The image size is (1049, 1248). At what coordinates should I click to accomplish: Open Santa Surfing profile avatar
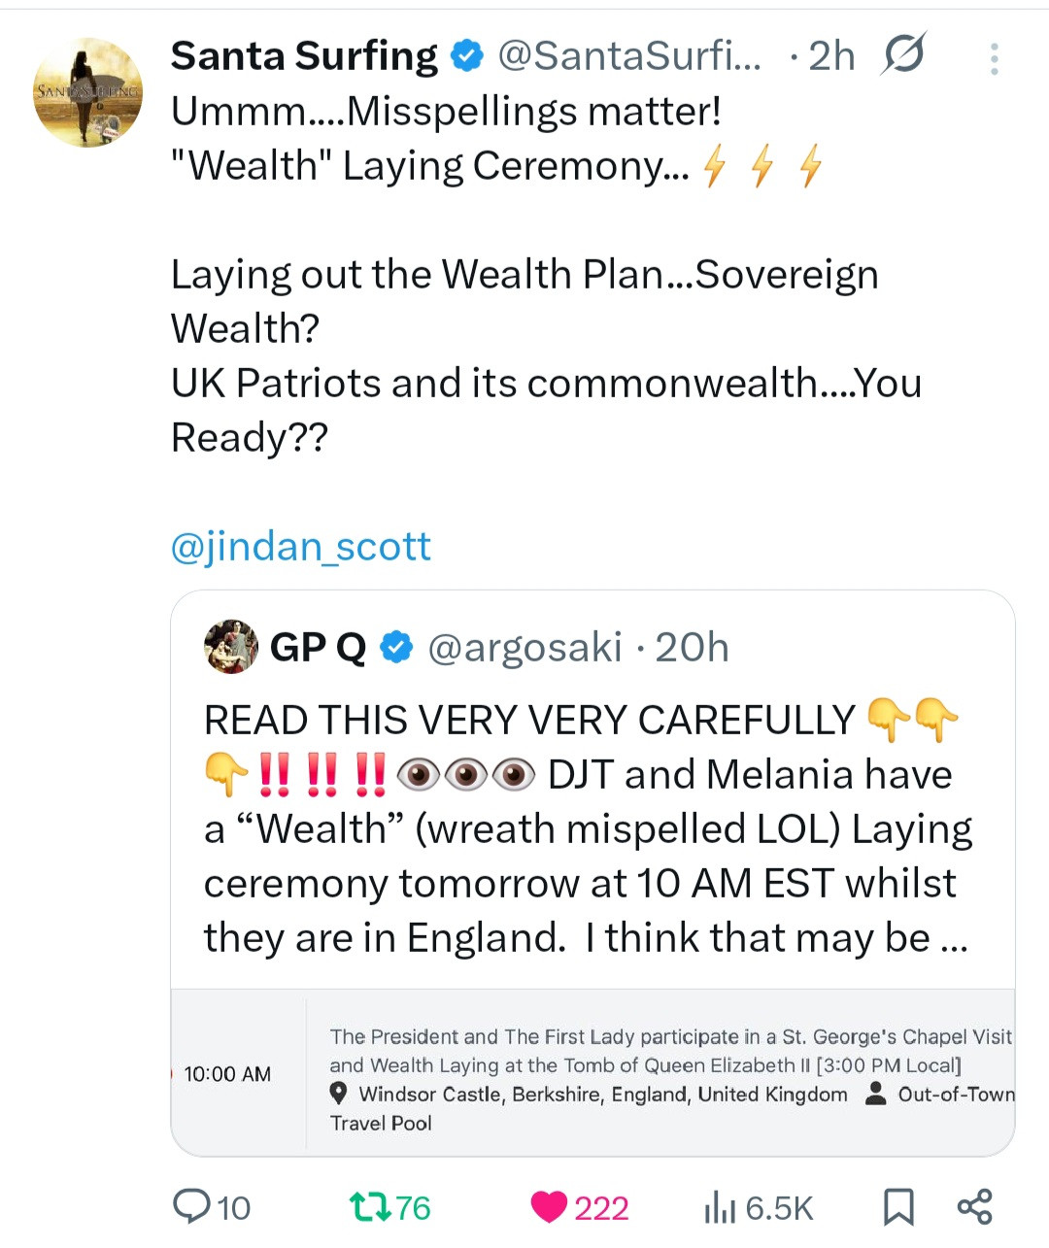pos(87,93)
